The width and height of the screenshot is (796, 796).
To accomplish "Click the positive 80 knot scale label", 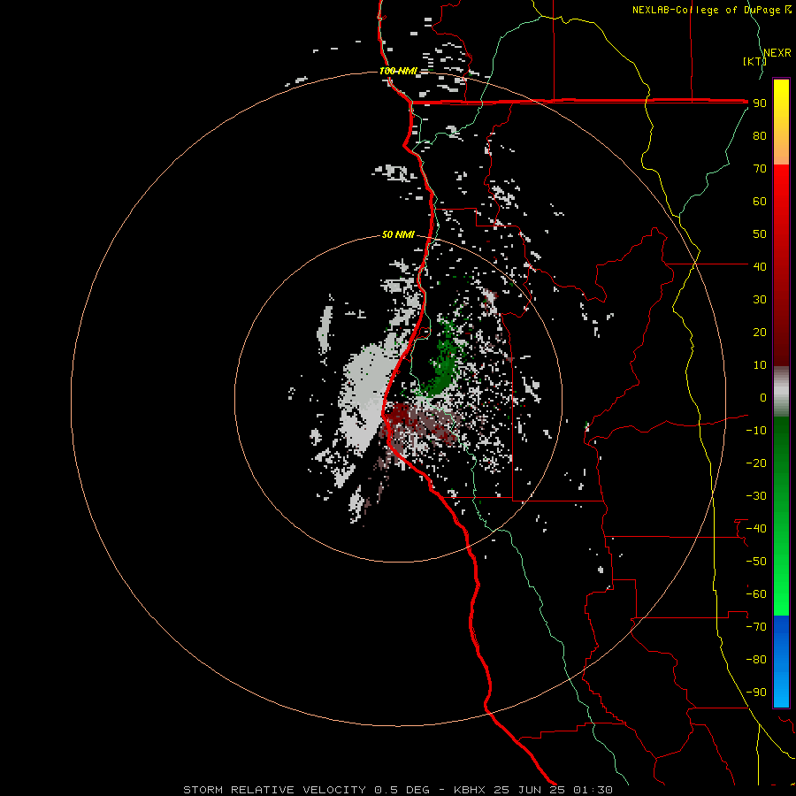I will [760, 135].
